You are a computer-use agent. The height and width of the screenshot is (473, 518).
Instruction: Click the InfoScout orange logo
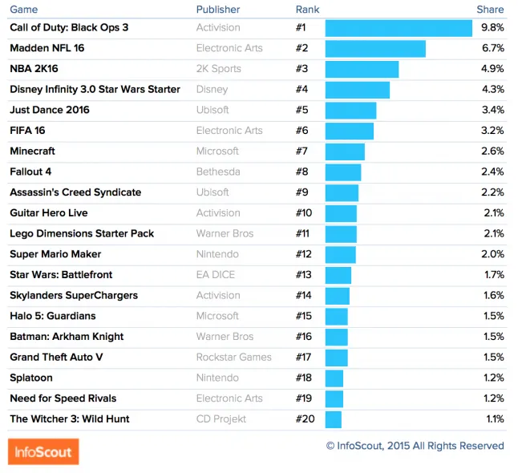pos(43,451)
